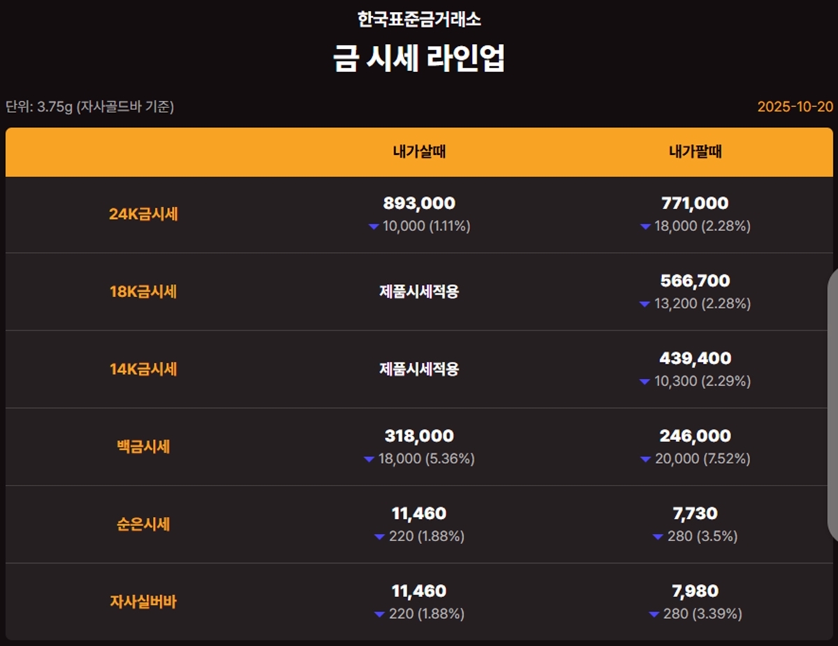838x646 pixels.
Task: Click the 2025-10-20 date label
Action: click(795, 107)
